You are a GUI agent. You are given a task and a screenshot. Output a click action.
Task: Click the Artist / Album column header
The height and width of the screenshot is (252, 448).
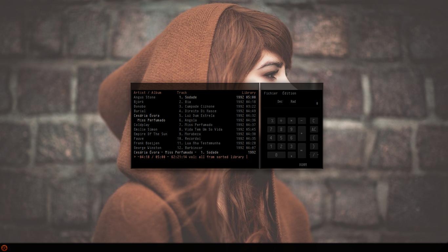[x=148, y=93]
